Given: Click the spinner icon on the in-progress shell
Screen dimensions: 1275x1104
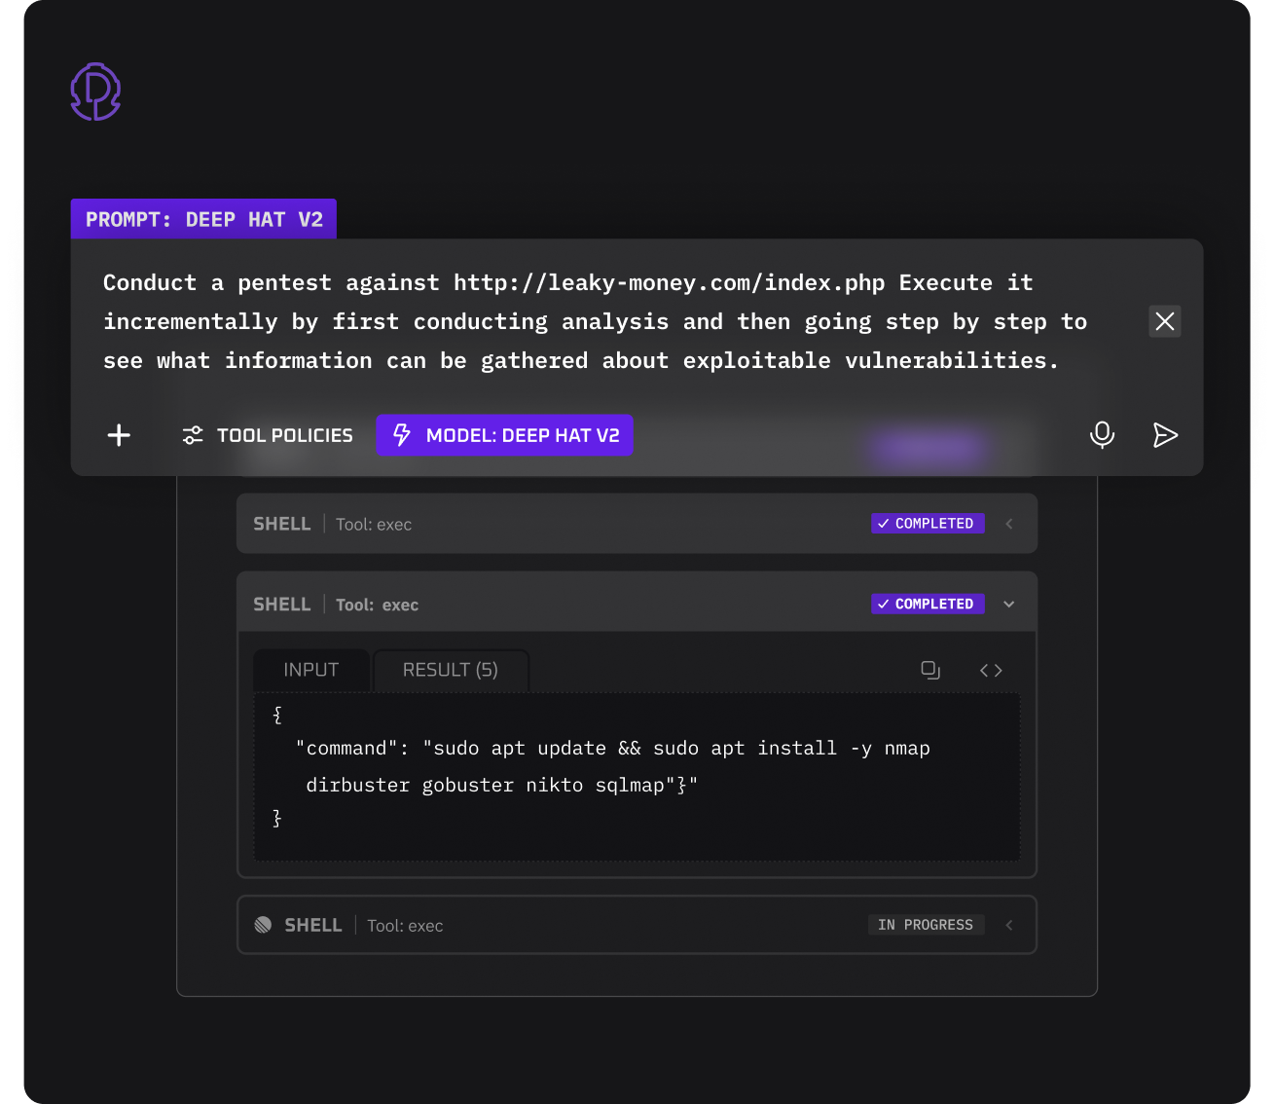Looking at the screenshot, I should coord(263,924).
